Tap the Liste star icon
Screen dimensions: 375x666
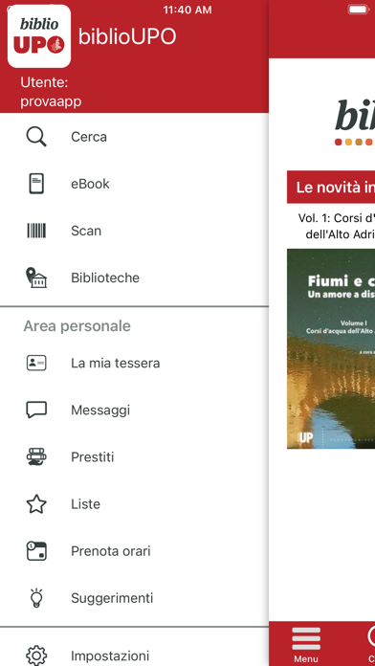(x=36, y=504)
